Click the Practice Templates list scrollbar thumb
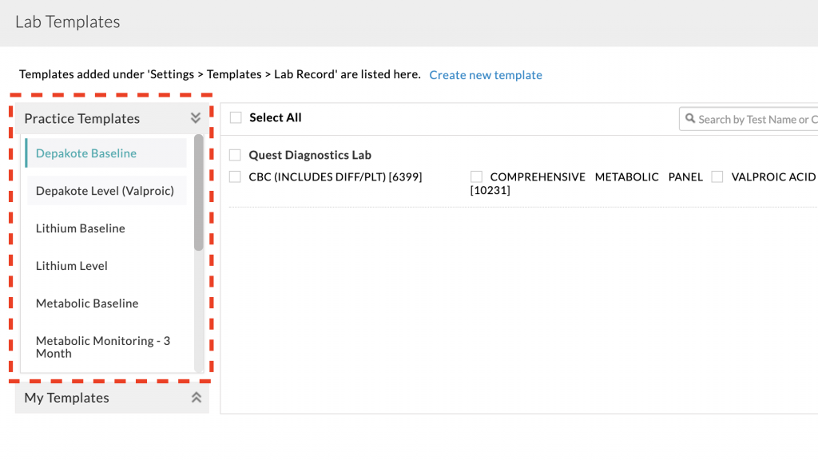 (x=199, y=192)
